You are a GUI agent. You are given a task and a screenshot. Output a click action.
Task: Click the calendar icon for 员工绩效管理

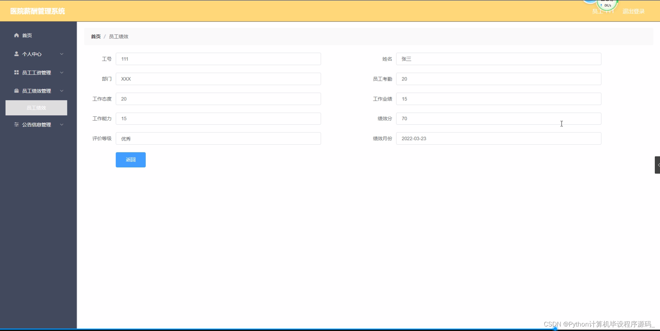tap(16, 91)
